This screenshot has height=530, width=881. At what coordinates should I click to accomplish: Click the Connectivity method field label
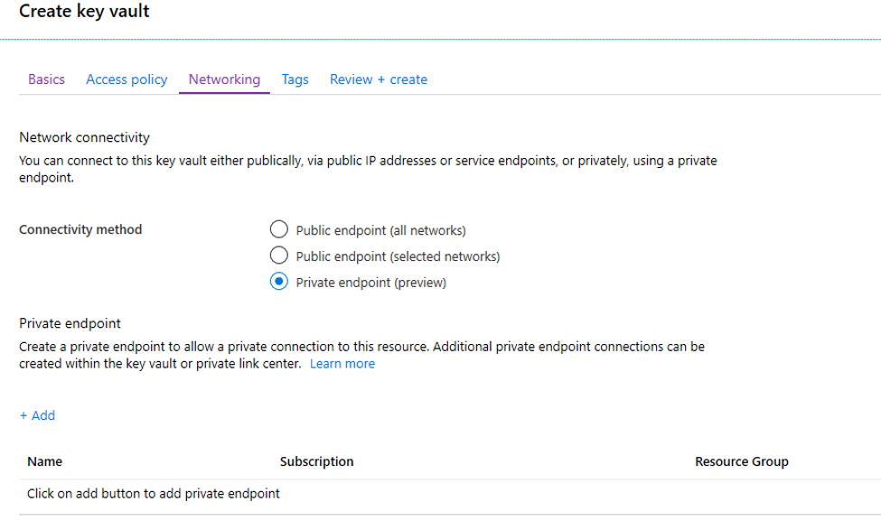(80, 229)
